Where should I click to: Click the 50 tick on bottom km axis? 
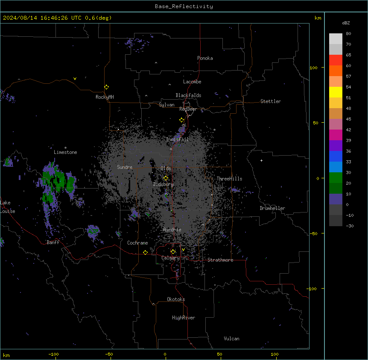(x=219, y=354)
